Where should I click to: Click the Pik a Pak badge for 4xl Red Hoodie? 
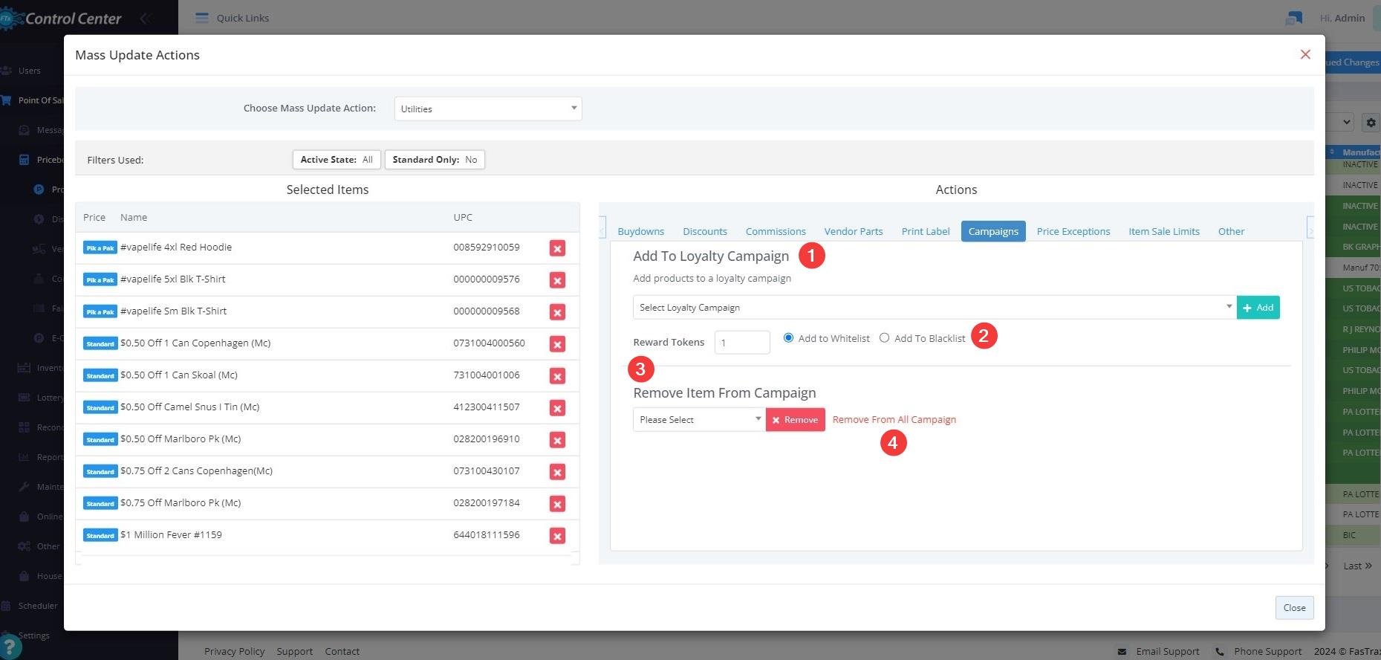[100, 248]
